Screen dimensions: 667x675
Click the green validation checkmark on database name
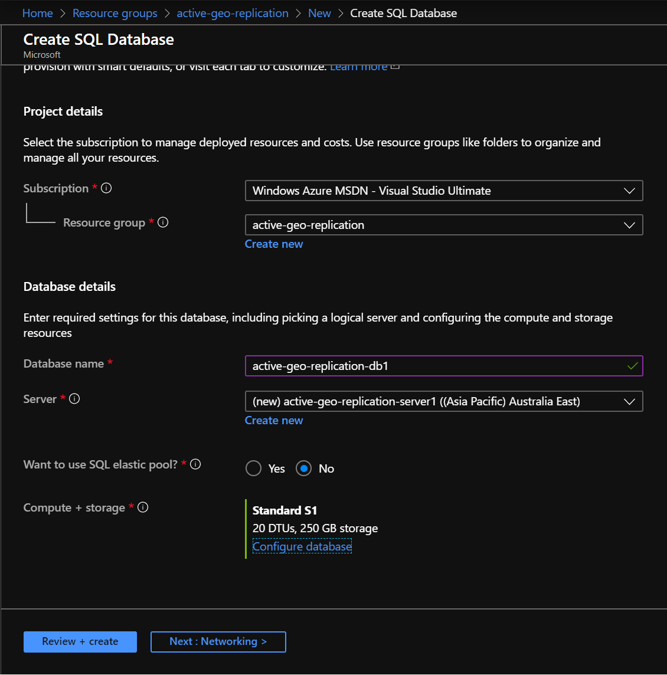(633, 366)
